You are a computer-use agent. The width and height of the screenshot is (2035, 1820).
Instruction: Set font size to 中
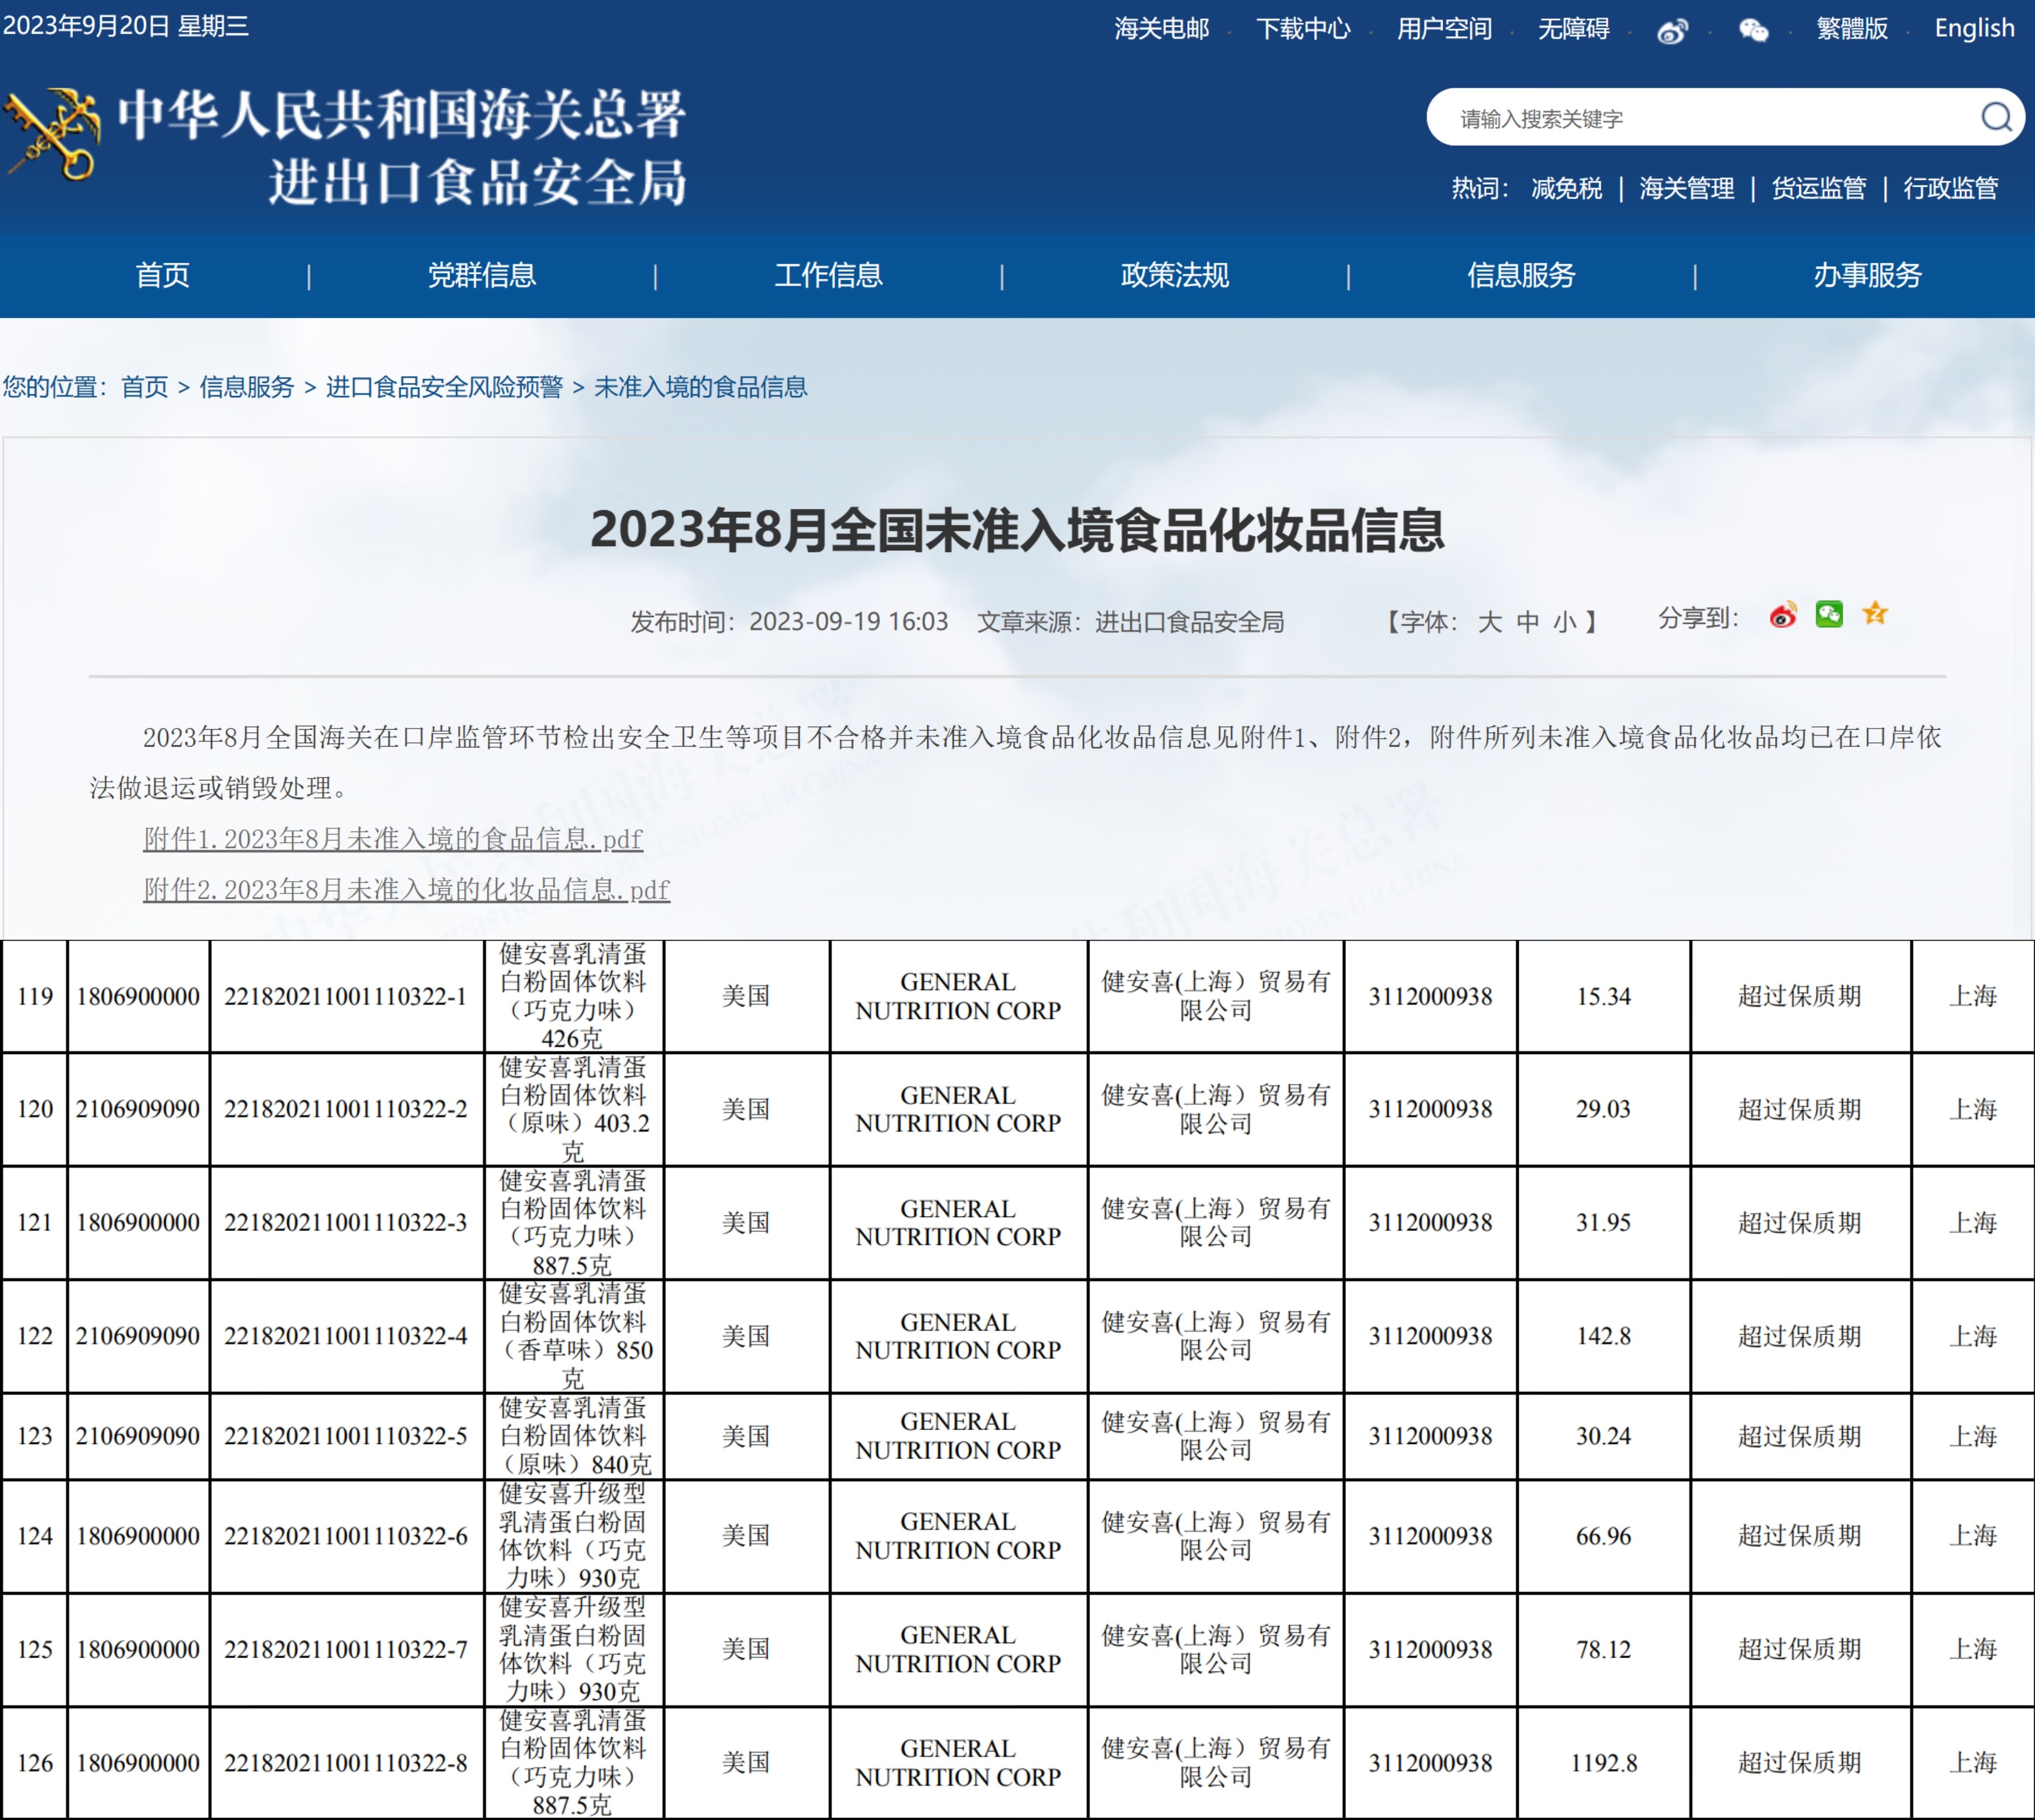1527,622
